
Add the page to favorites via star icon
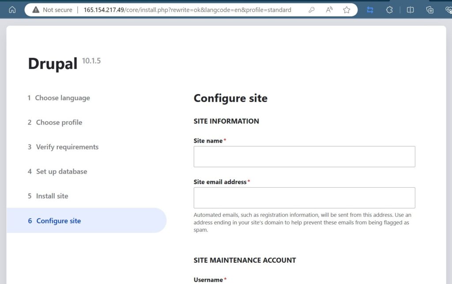347,9
